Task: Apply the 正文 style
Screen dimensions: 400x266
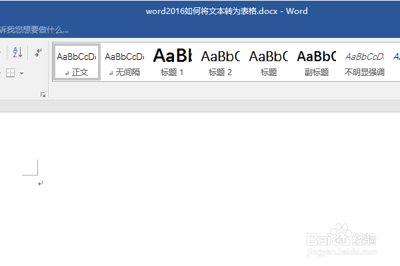Action: pyautogui.click(x=77, y=62)
